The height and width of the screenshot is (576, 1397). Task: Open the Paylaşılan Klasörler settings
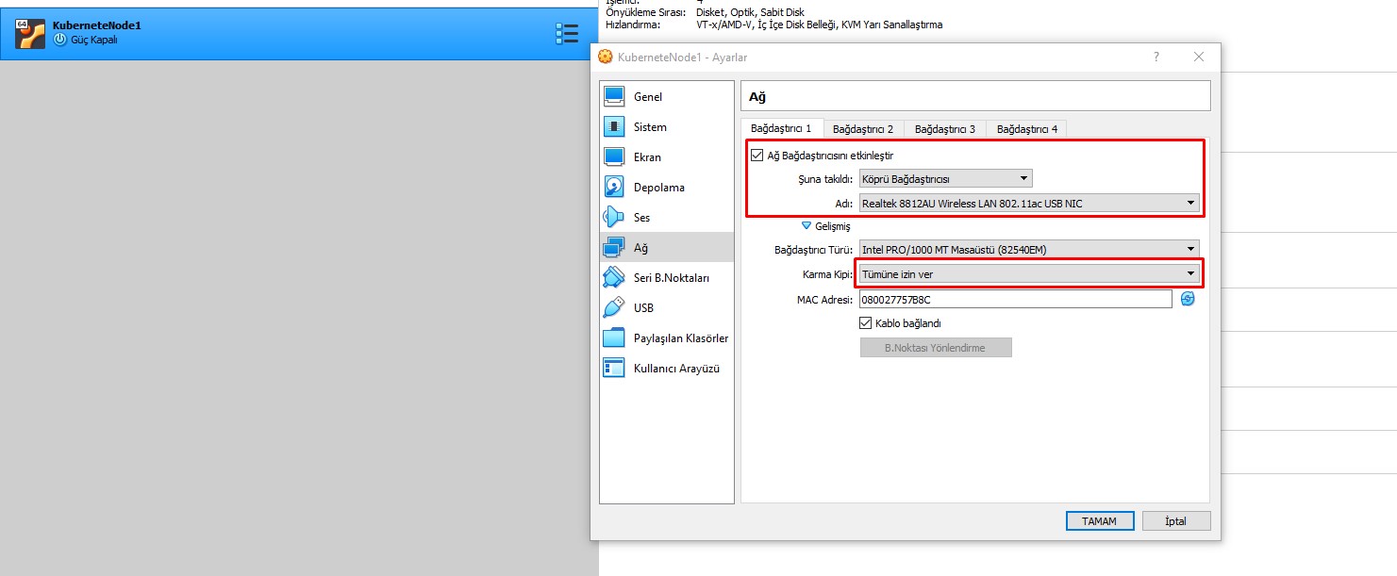click(x=667, y=338)
